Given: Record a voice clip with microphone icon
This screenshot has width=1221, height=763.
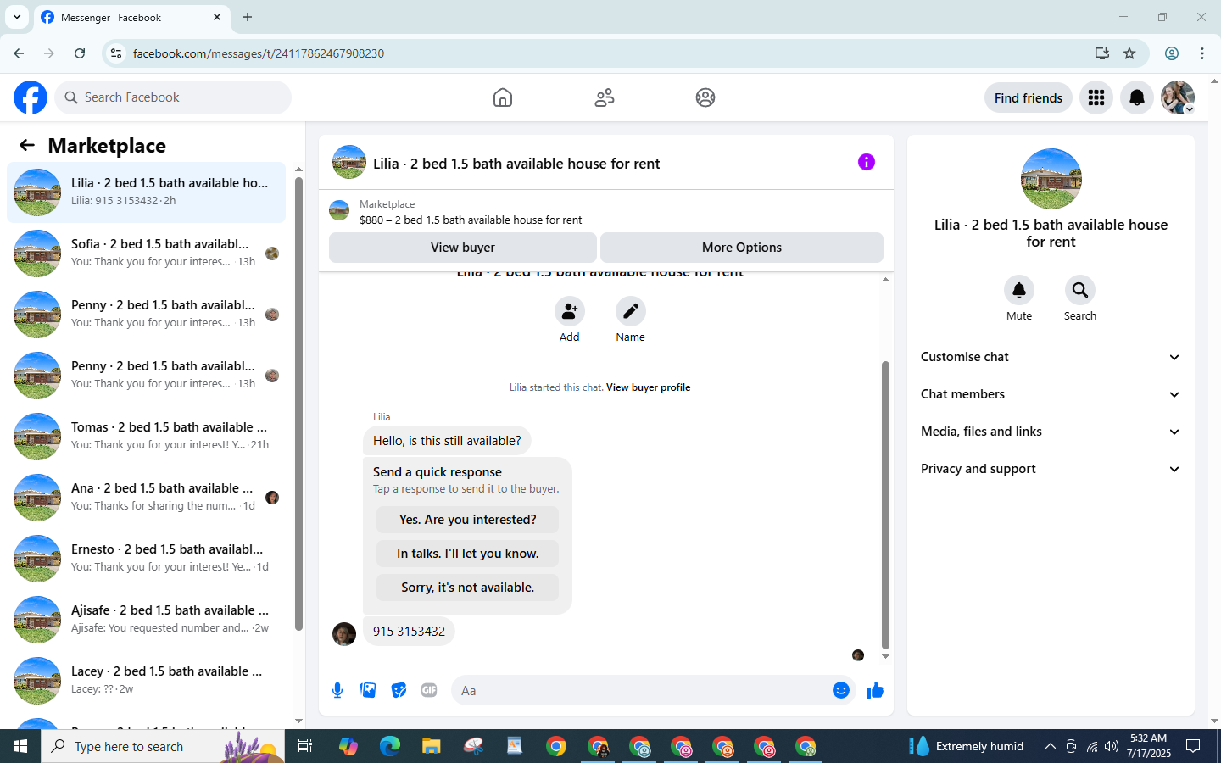Looking at the screenshot, I should (x=337, y=690).
